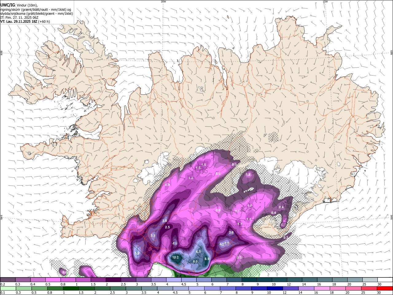
Task: Click the 4.3 map value label
Action: (175, 243)
